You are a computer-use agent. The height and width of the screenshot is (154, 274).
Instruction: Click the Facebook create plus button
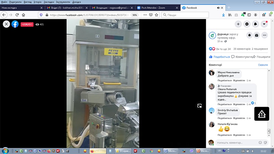(x=238, y=24)
